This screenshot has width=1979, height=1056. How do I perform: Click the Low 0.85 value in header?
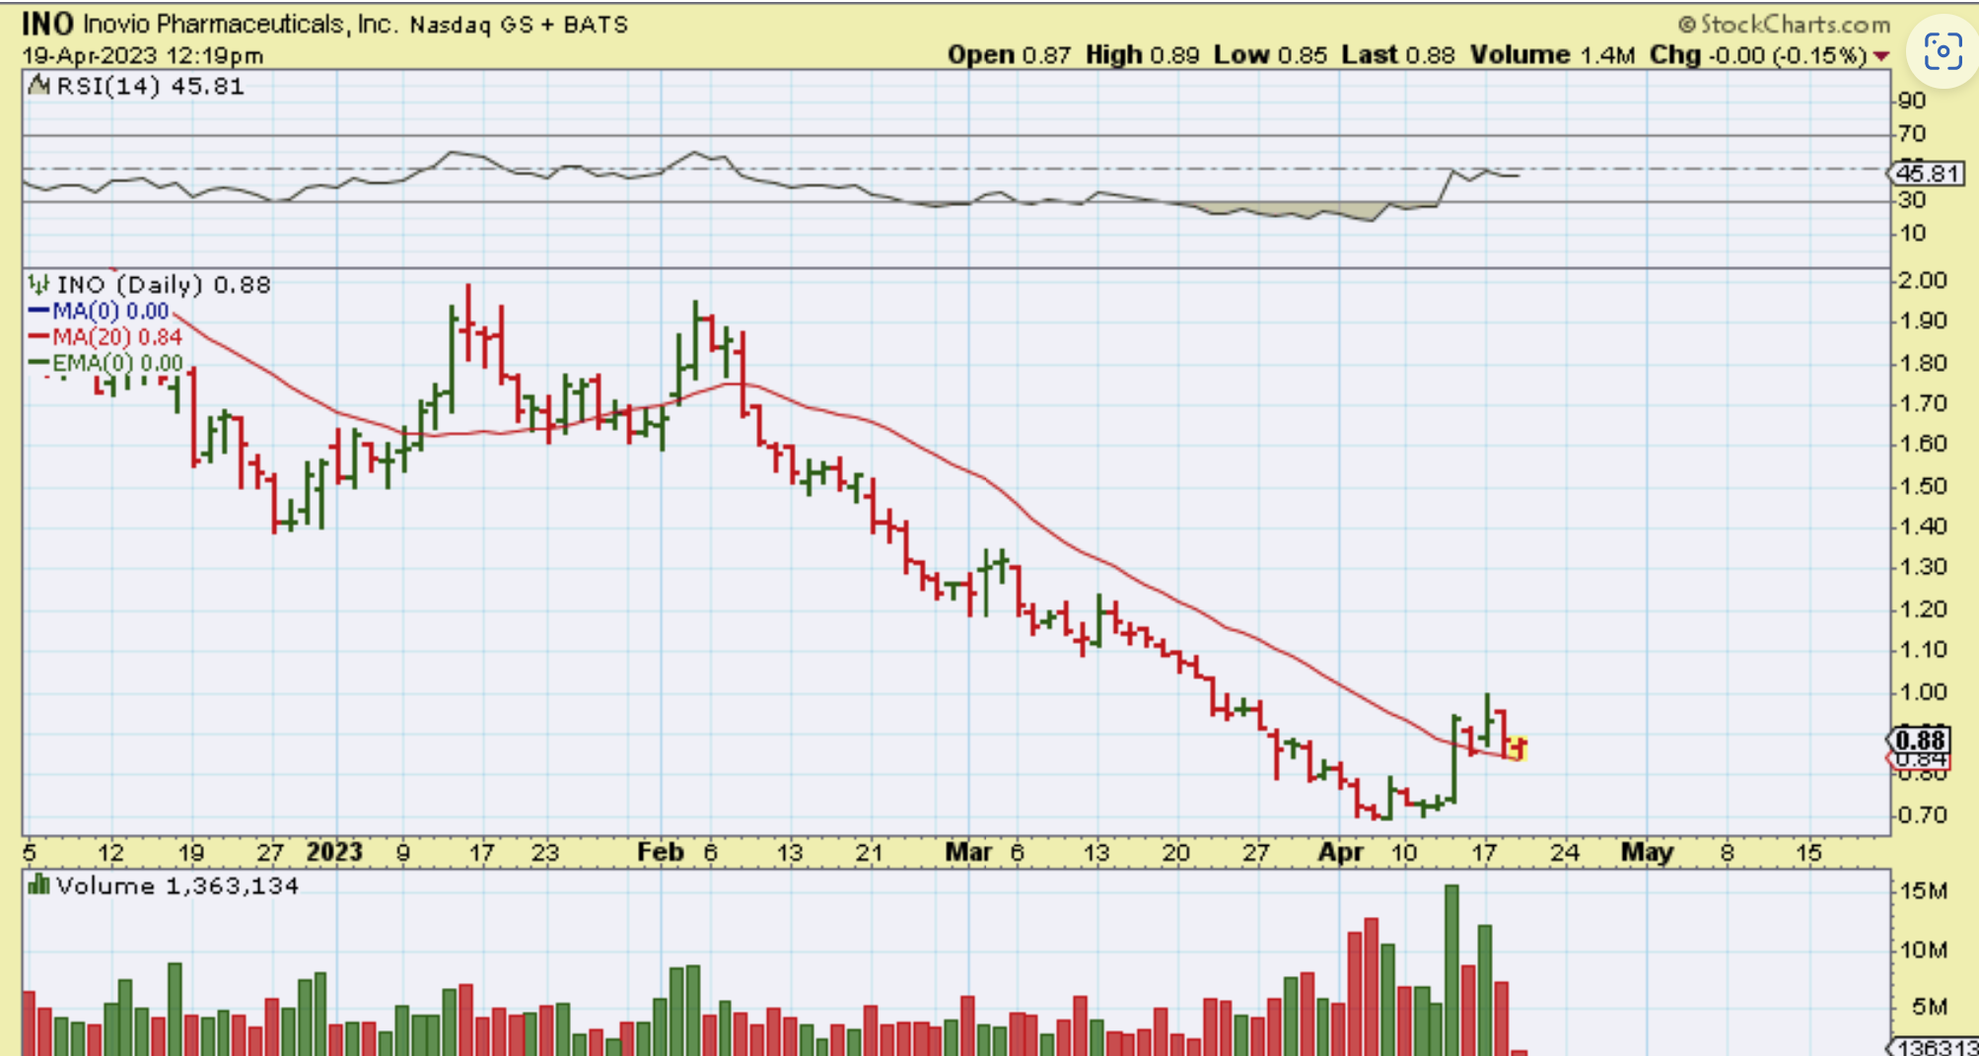(x=1270, y=55)
